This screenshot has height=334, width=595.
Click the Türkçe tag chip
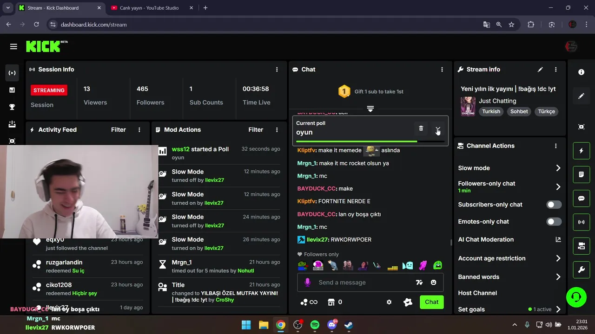(547, 111)
